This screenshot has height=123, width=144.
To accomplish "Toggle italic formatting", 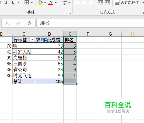I will [x=6, y=3].
